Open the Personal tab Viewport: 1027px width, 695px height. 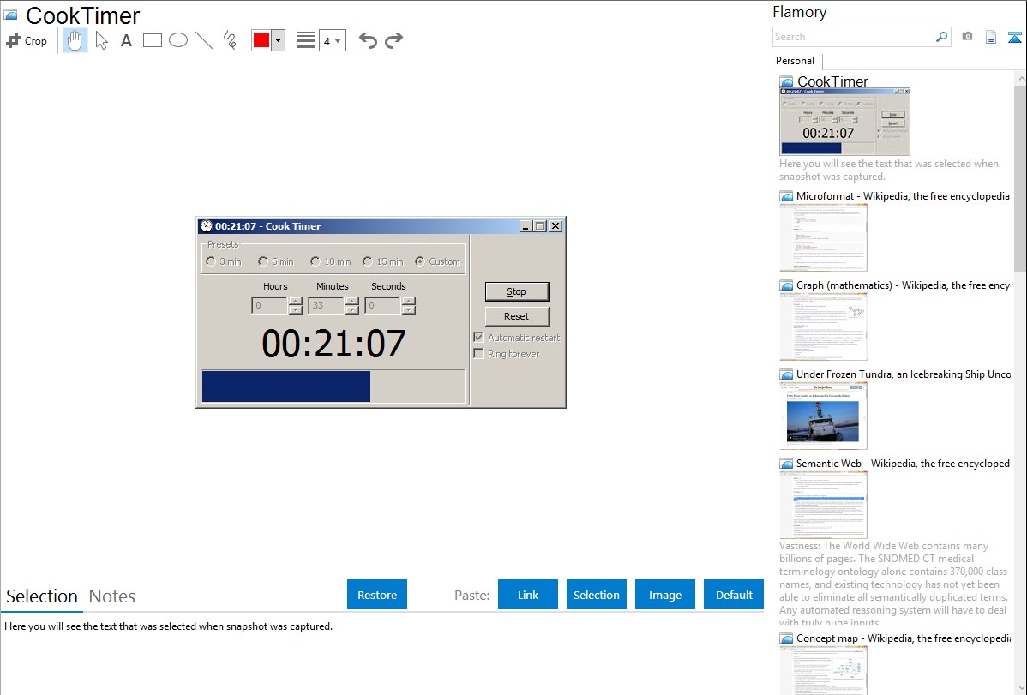click(x=795, y=61)
